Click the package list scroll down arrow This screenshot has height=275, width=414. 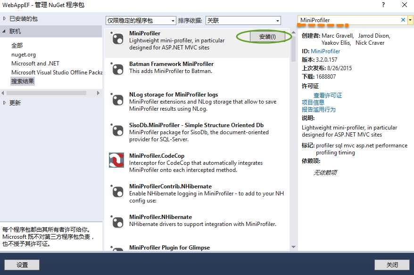(293, 247)
